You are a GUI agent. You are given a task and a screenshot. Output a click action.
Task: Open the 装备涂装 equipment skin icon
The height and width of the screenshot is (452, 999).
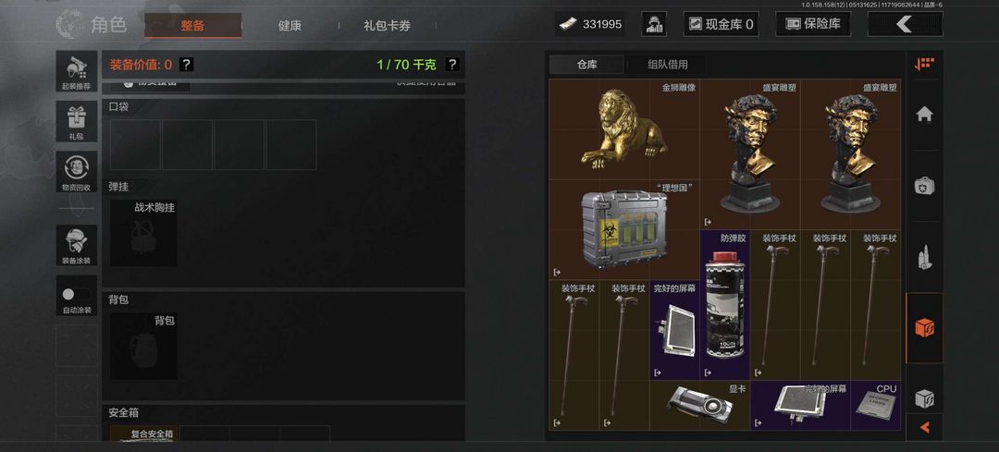tap(77, 245)
